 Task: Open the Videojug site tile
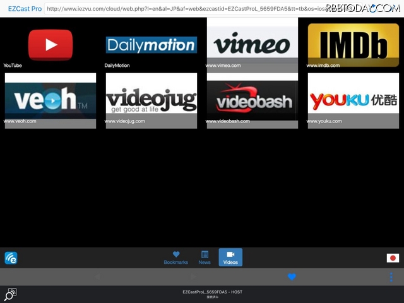click(151, 100)
